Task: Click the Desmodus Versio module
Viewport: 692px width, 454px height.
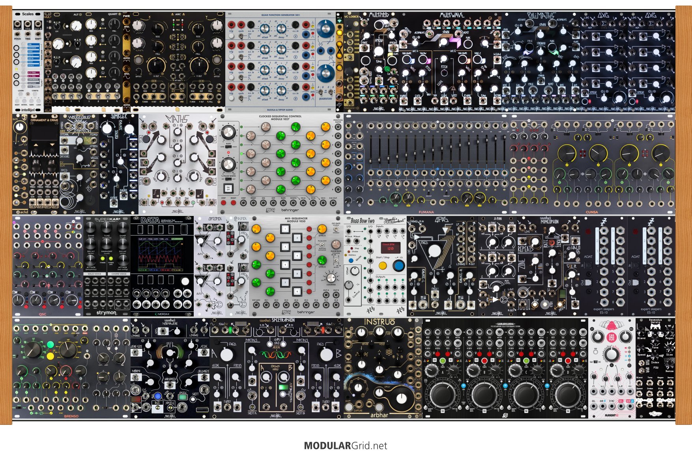Action: 655,368
